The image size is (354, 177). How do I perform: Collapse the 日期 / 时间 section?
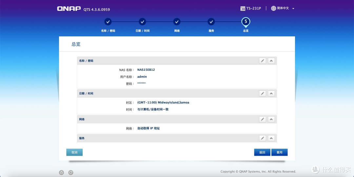click(x=271, y=93)
